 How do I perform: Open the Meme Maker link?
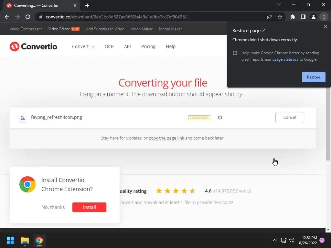171,29
